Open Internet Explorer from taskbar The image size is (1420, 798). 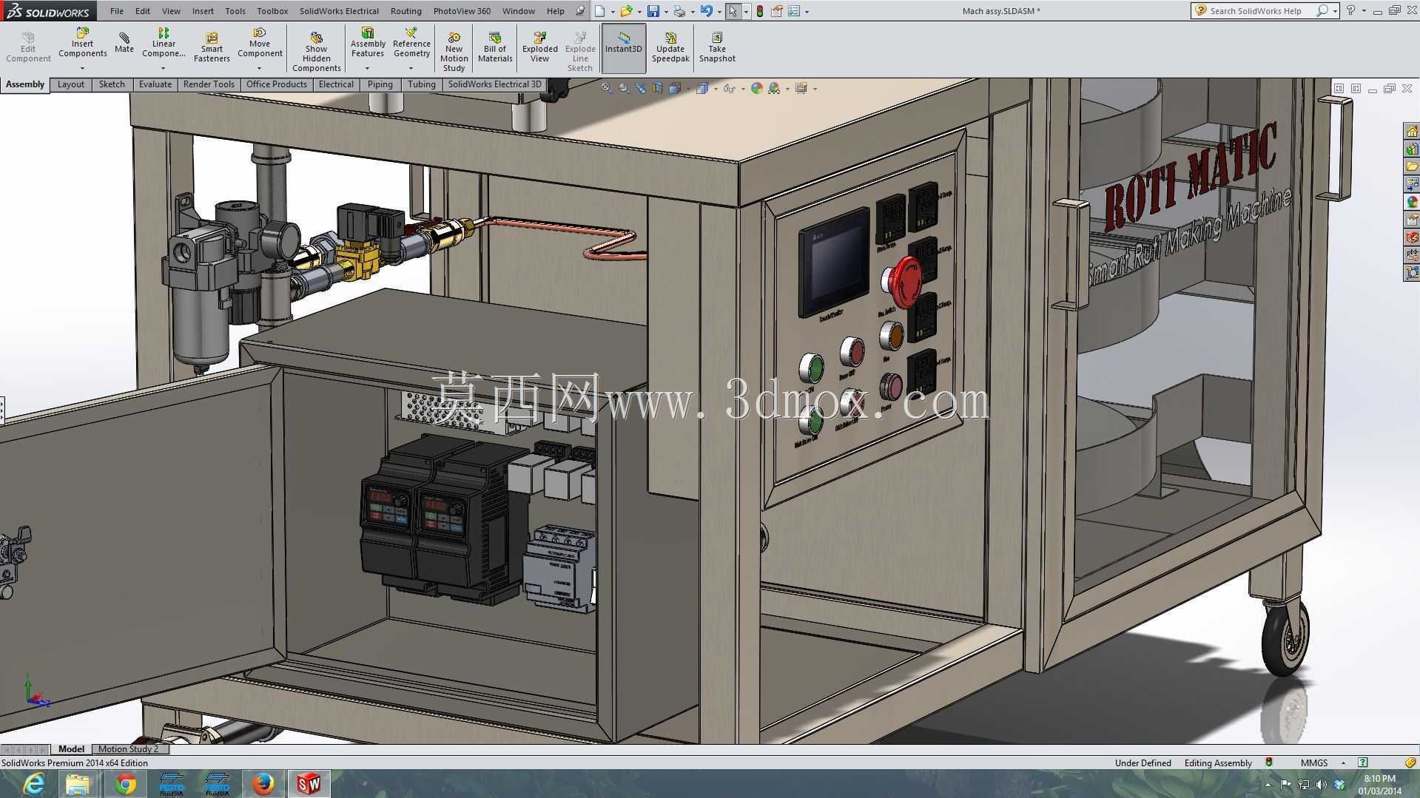pyautogui.click(x=33, y=784)
